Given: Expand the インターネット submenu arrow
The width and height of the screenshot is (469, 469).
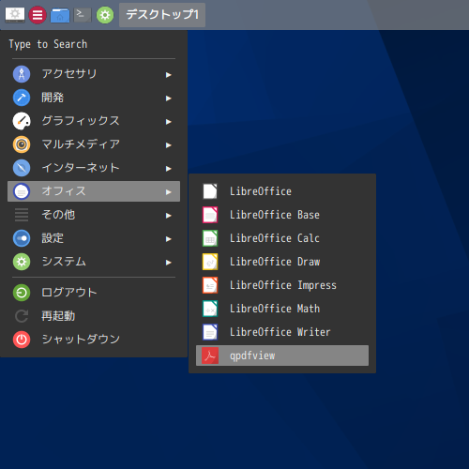Looking at the screenshot, I should point(169,169).
